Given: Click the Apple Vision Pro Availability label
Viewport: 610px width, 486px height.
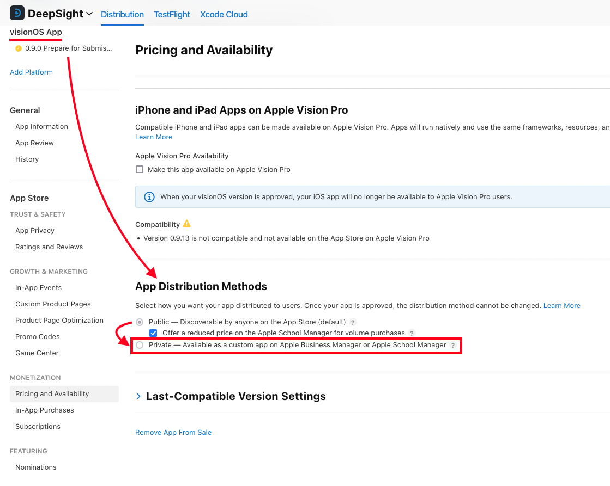Looking at the screenshot, I should click(182, 156).
